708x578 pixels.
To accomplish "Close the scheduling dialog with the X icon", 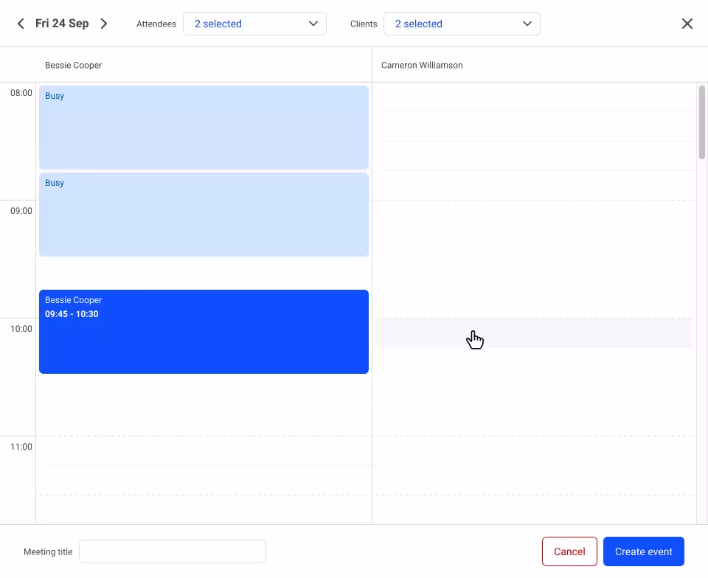I will click(687, 24).
